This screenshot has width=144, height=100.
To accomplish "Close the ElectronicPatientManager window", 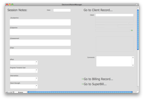I will click(x=7, y=5).
